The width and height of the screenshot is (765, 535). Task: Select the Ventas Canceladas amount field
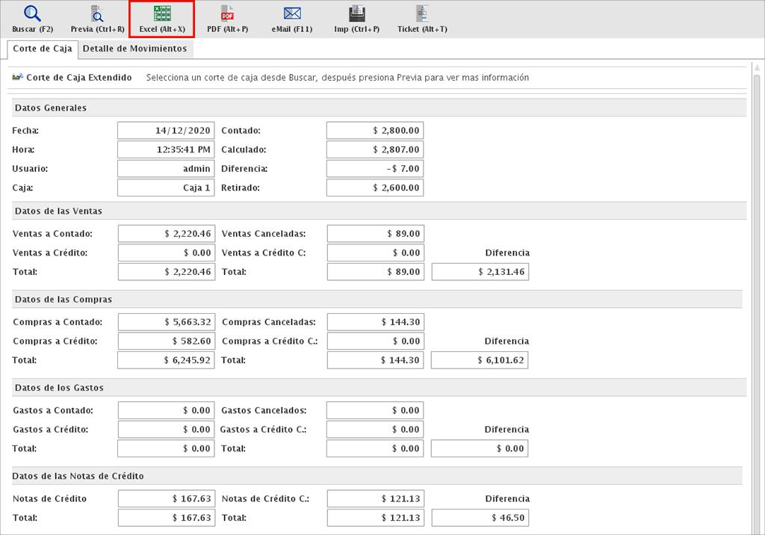tap(375, 234)
